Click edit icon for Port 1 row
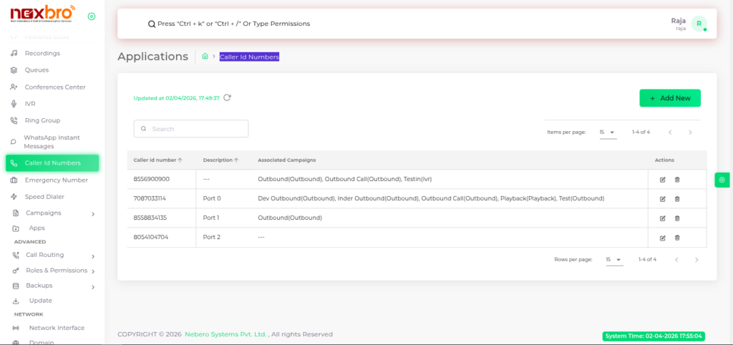This screenshot has height=345, width=733. [x=662, y=218]
